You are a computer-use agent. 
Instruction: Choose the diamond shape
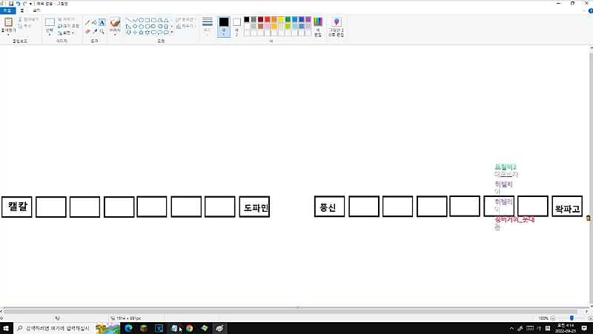[x=135, y=27]
